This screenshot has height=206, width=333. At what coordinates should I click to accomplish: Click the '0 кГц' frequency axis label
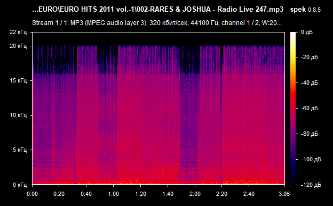(20, 185)
